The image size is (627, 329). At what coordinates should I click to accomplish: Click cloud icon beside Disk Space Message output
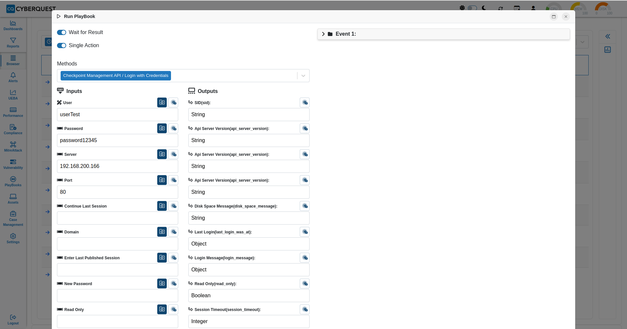305,206
